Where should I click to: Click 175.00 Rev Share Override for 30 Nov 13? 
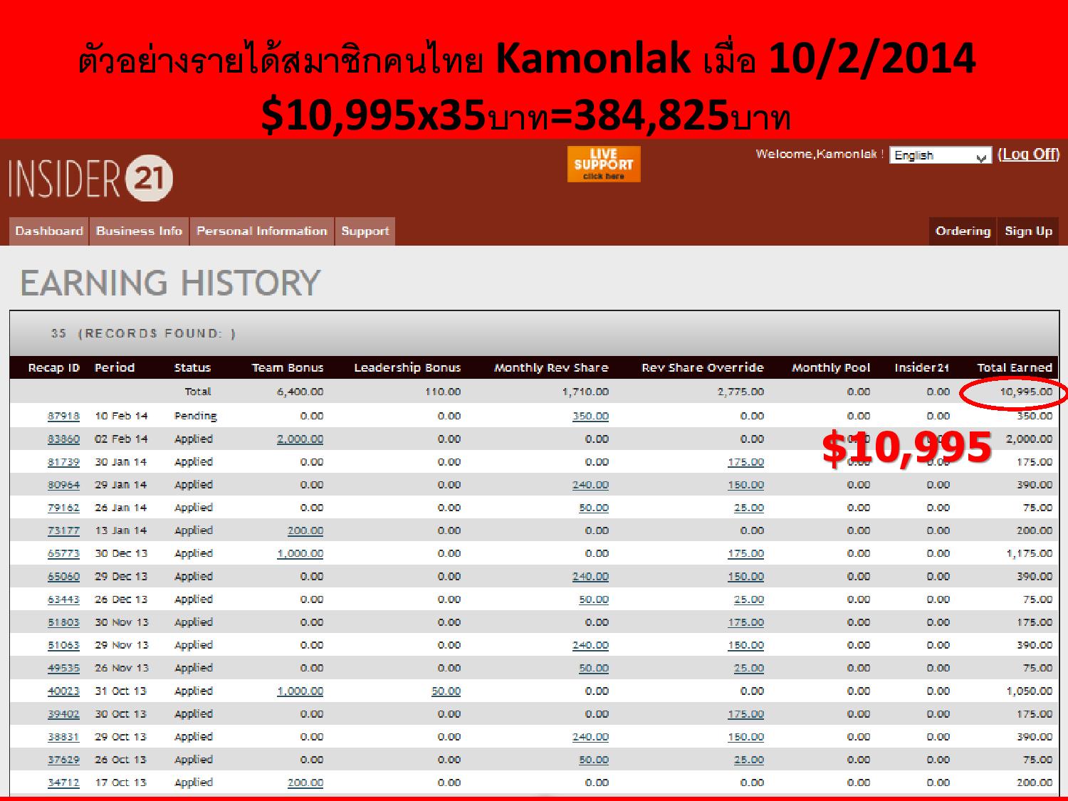click(745, 622)
